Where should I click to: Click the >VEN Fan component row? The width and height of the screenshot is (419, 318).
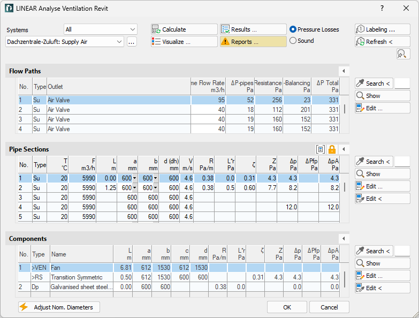[x=179, y=268]
